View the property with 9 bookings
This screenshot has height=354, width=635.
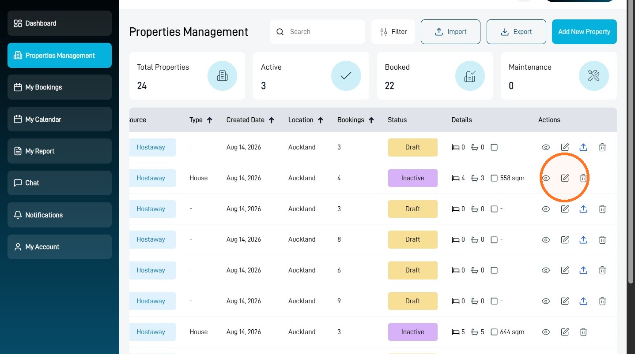[546, 301]
